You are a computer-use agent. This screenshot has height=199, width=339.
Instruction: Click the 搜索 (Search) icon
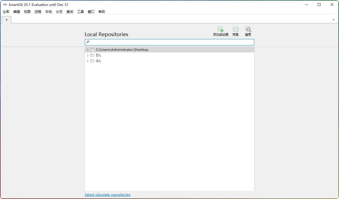click(x=248, y=31)
